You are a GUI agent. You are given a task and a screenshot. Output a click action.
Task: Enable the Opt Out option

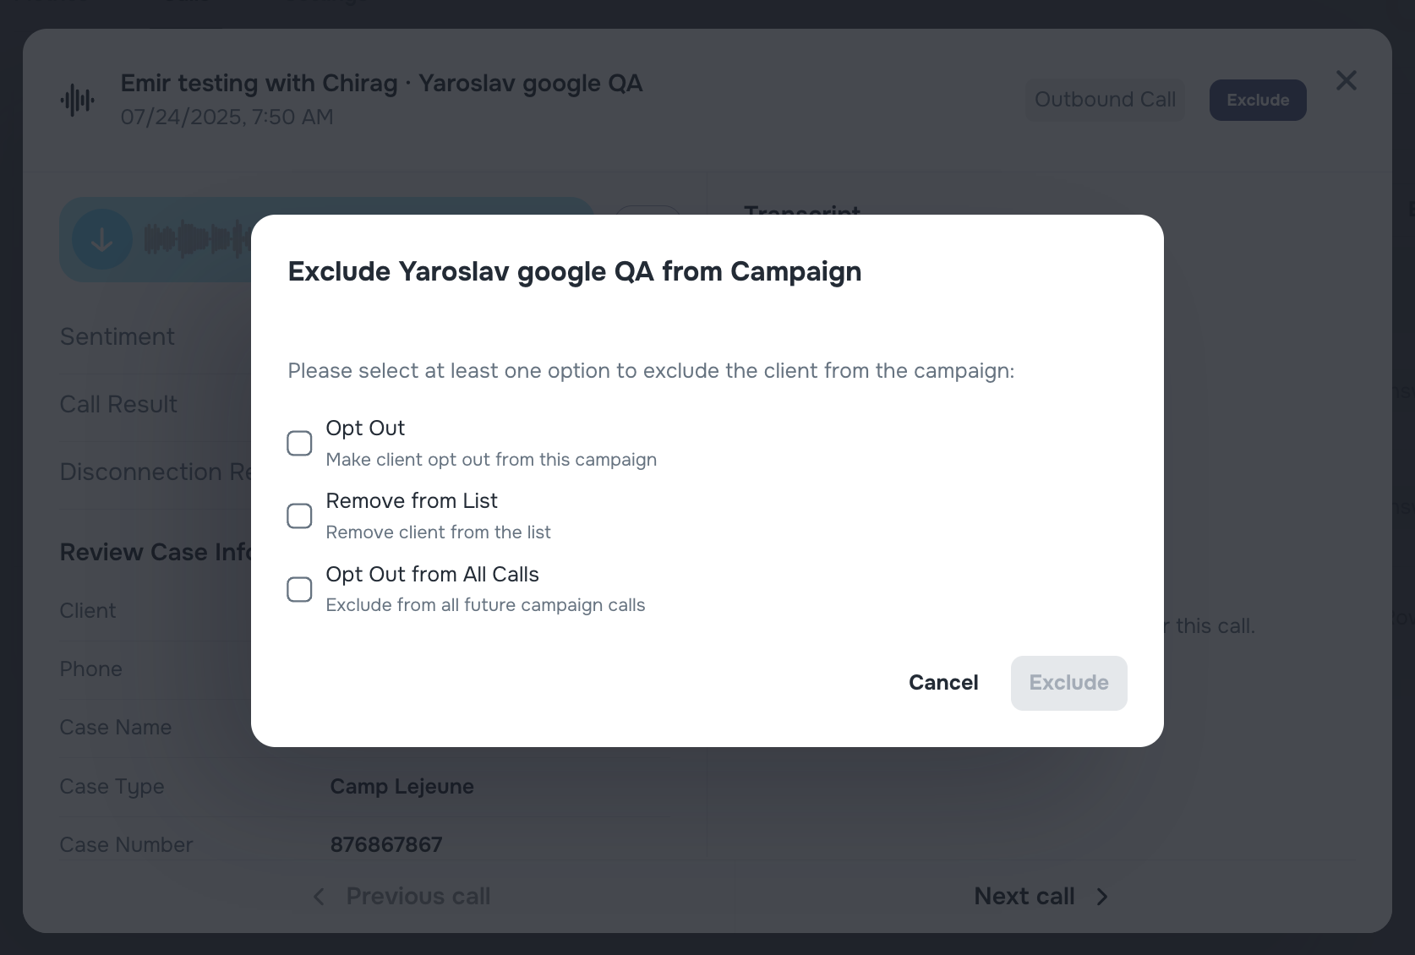299,442
